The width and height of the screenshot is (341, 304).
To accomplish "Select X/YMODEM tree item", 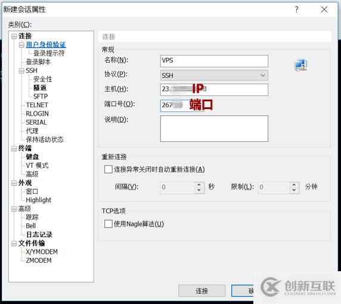I will tap(42, 252).
